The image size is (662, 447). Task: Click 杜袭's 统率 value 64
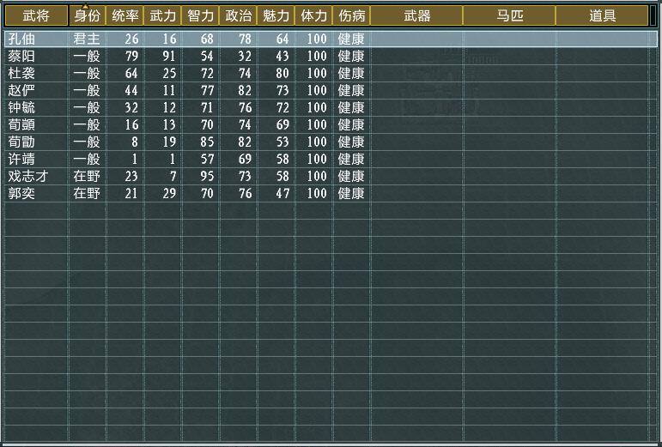[131, 74]
